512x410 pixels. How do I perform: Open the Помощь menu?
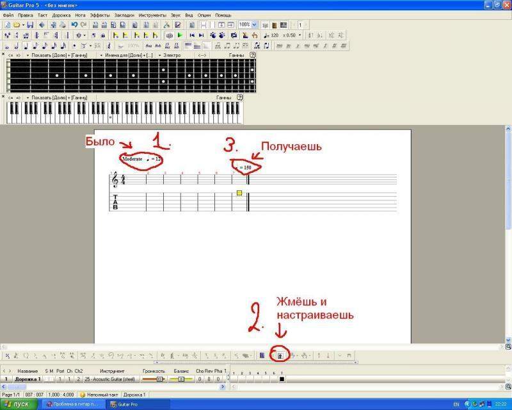point(223,15)
